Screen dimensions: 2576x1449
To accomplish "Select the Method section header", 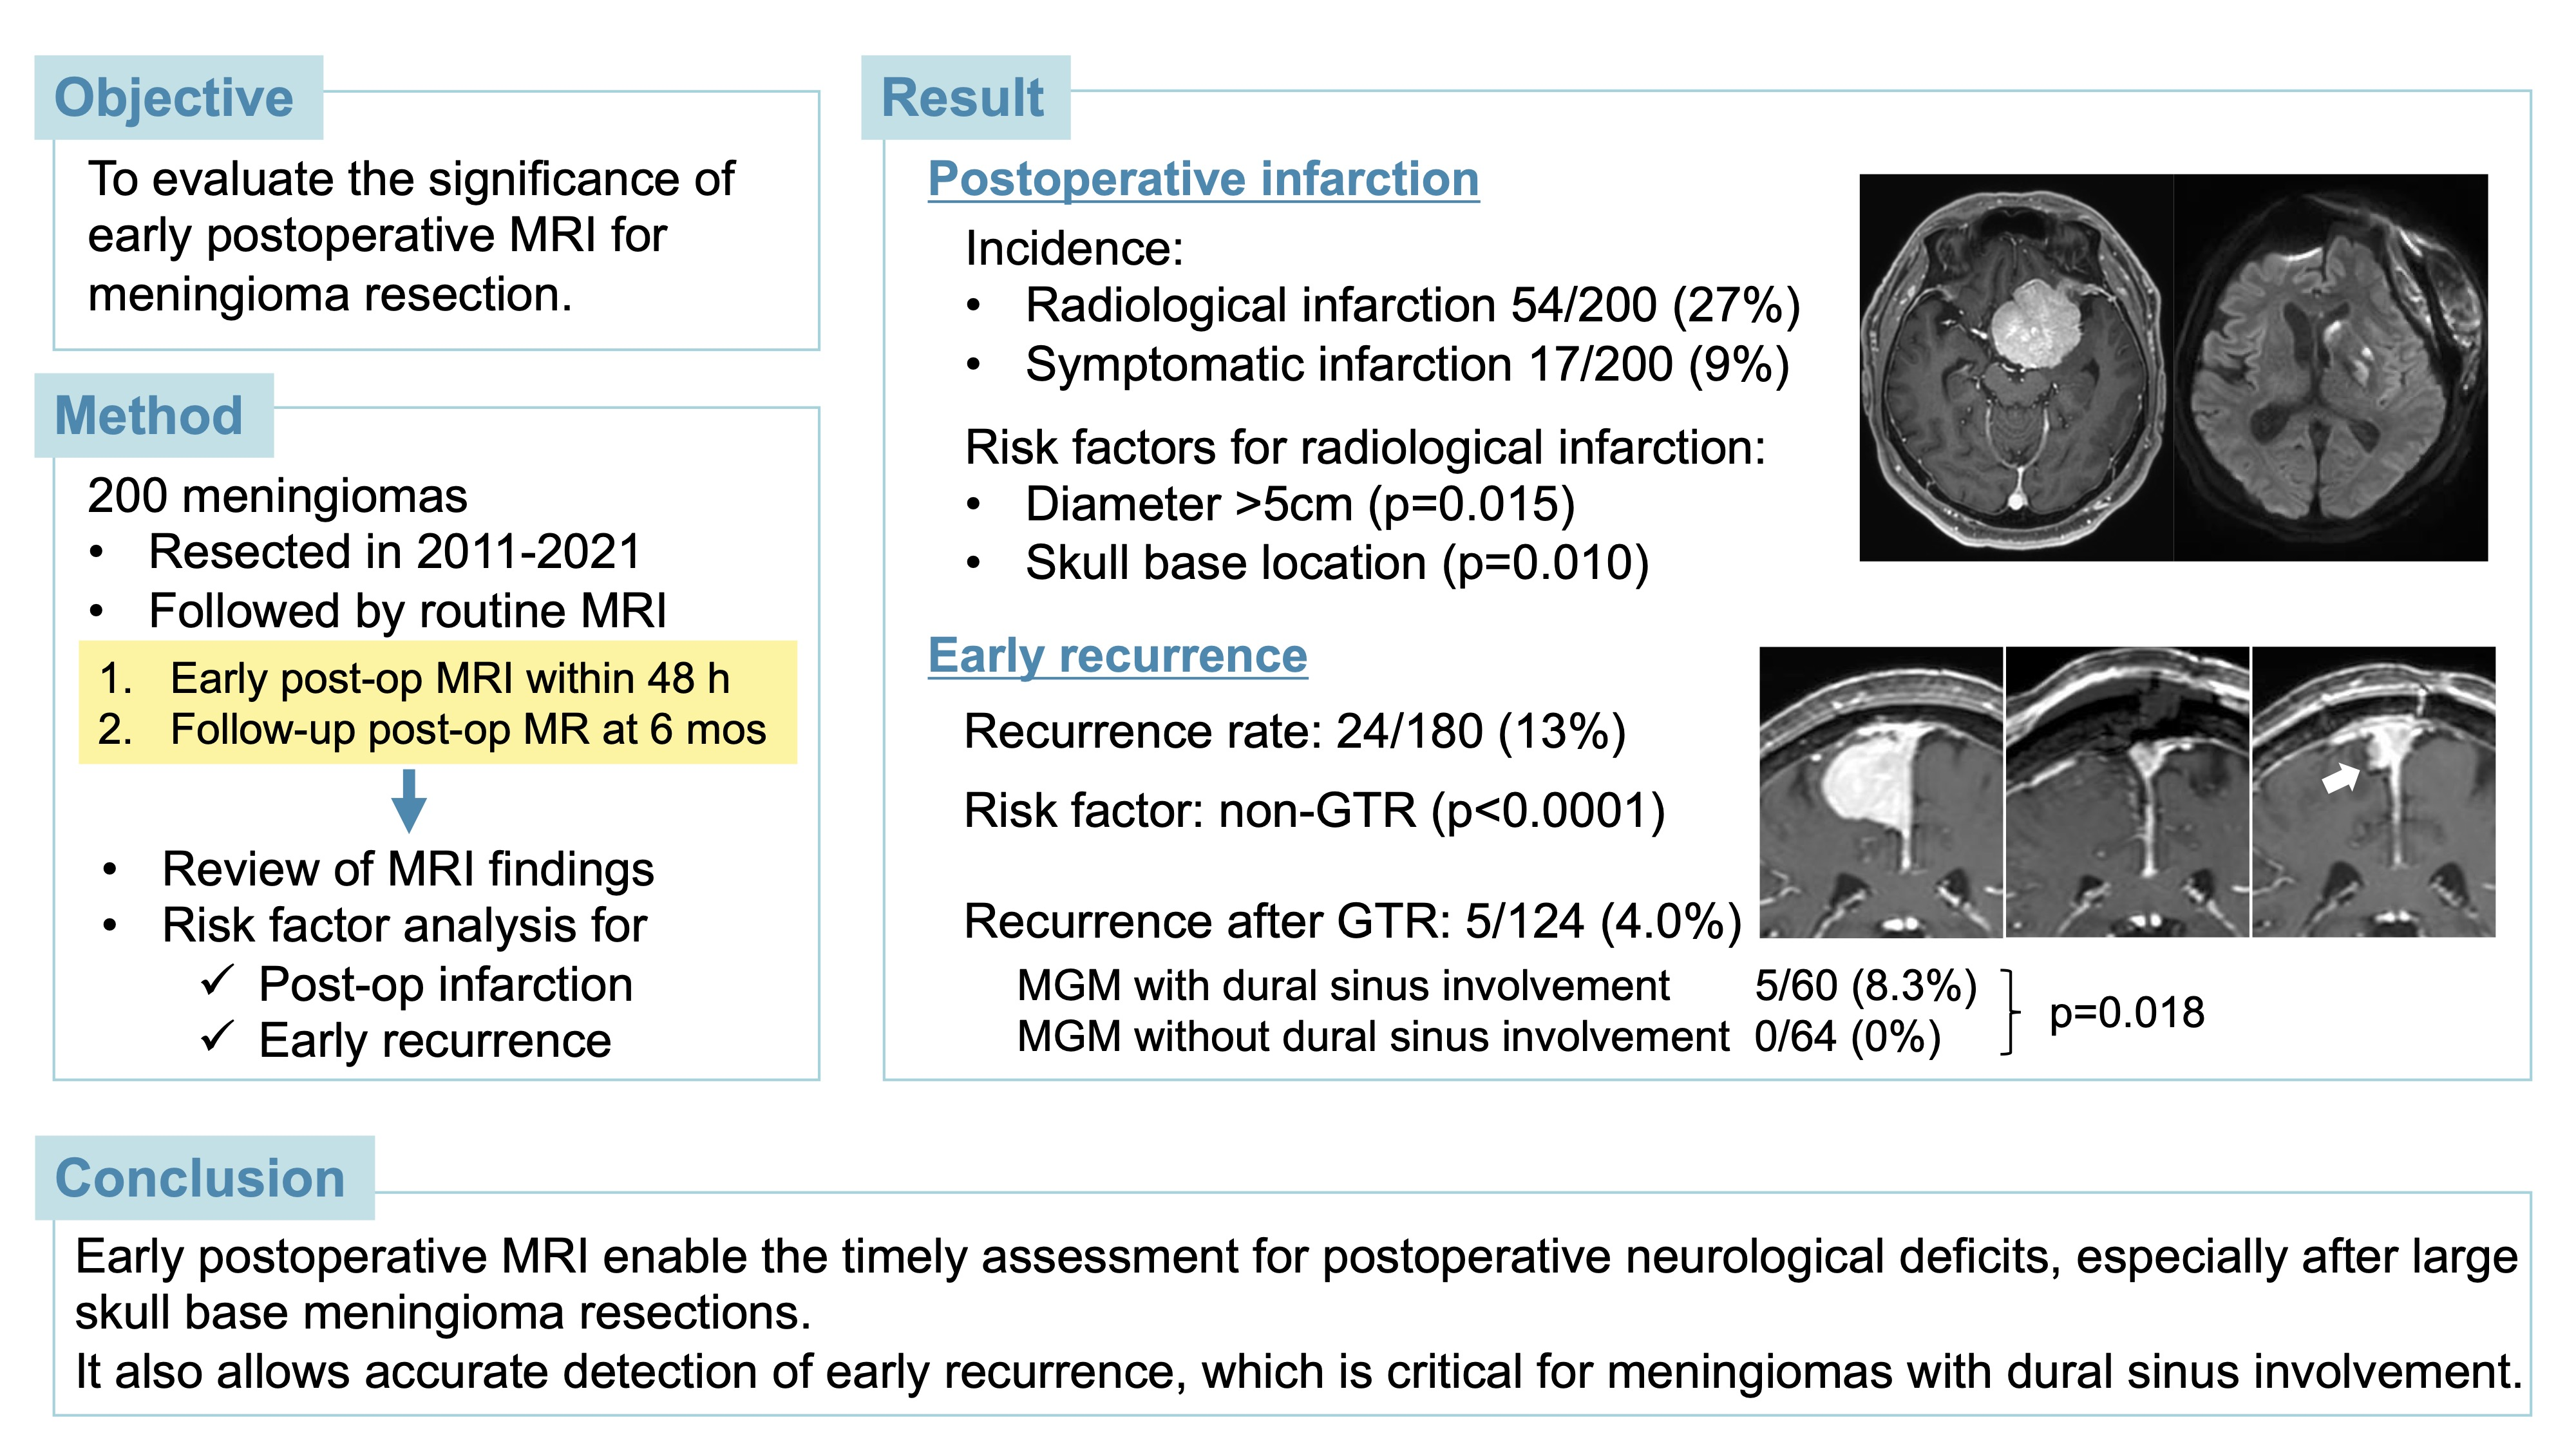I will click(154, 415).
